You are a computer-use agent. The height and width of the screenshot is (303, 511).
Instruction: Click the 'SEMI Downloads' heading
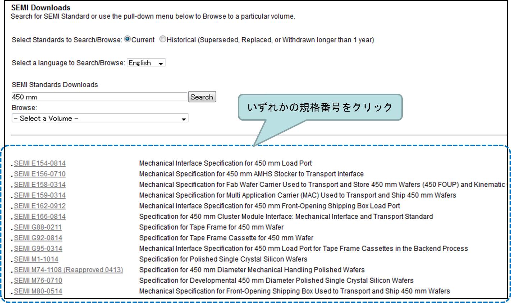41,8
